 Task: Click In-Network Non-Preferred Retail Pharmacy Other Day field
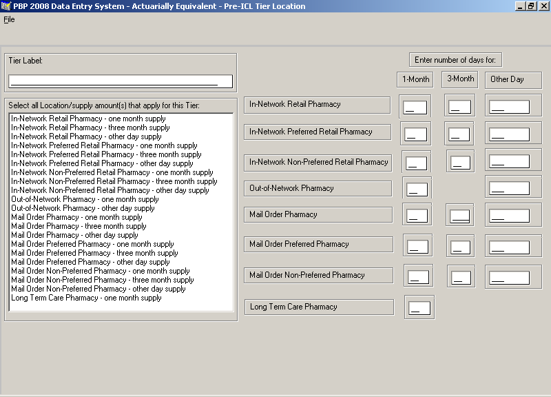click(x=509, y=162)
